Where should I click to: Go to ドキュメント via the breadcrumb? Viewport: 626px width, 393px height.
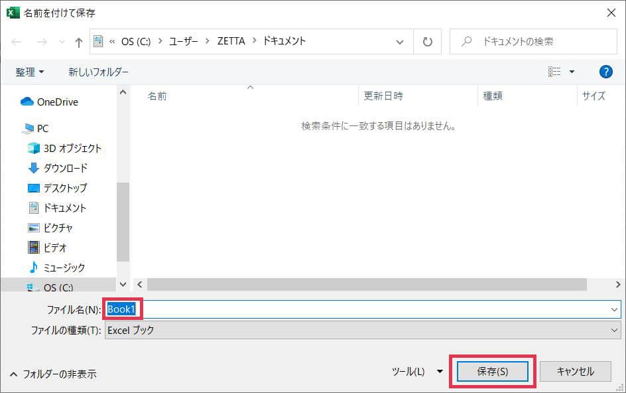(284, 41)
